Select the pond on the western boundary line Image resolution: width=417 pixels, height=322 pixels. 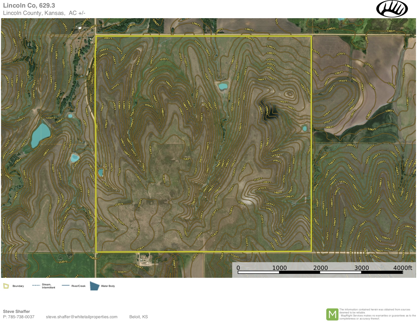[100, 172]
